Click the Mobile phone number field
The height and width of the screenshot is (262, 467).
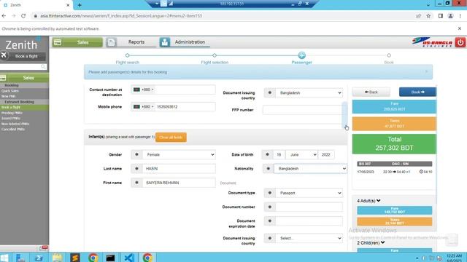185,107
